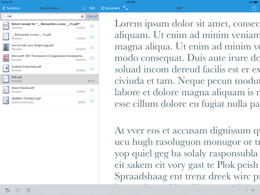Click the Gobierno de Davos label

23,102
